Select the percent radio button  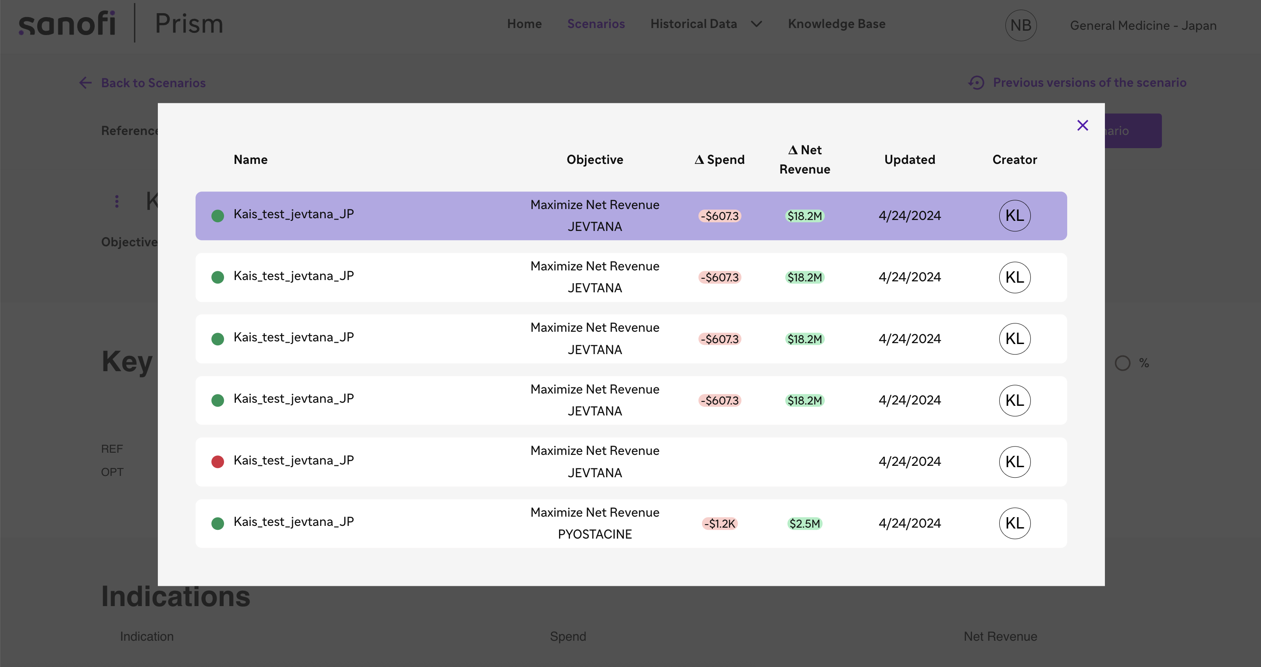(x=1122, y=363)
